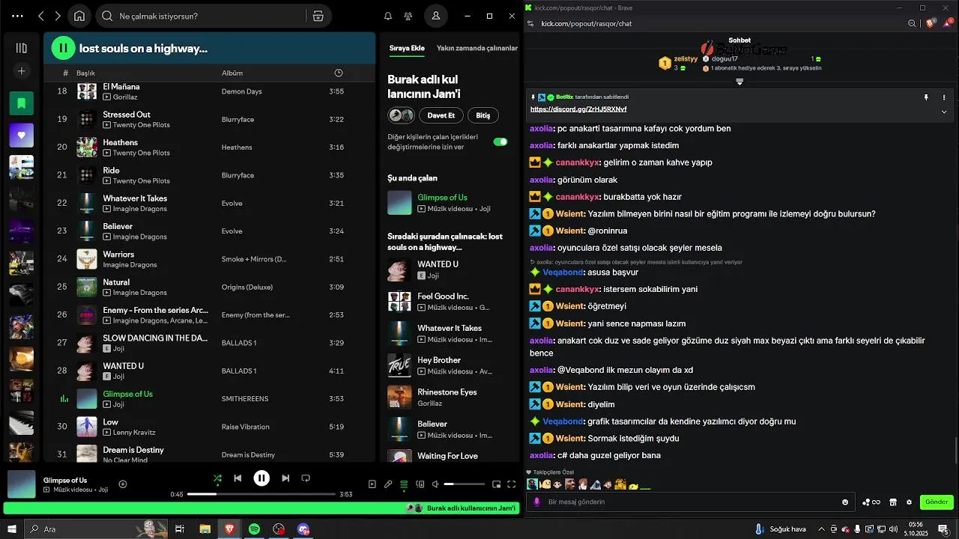Sort tracks by Başlık column

click(x=85, y=73)
